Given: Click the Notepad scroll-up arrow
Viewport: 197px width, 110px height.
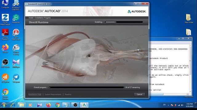Looking at the screenshot, I should coord(190,46).
